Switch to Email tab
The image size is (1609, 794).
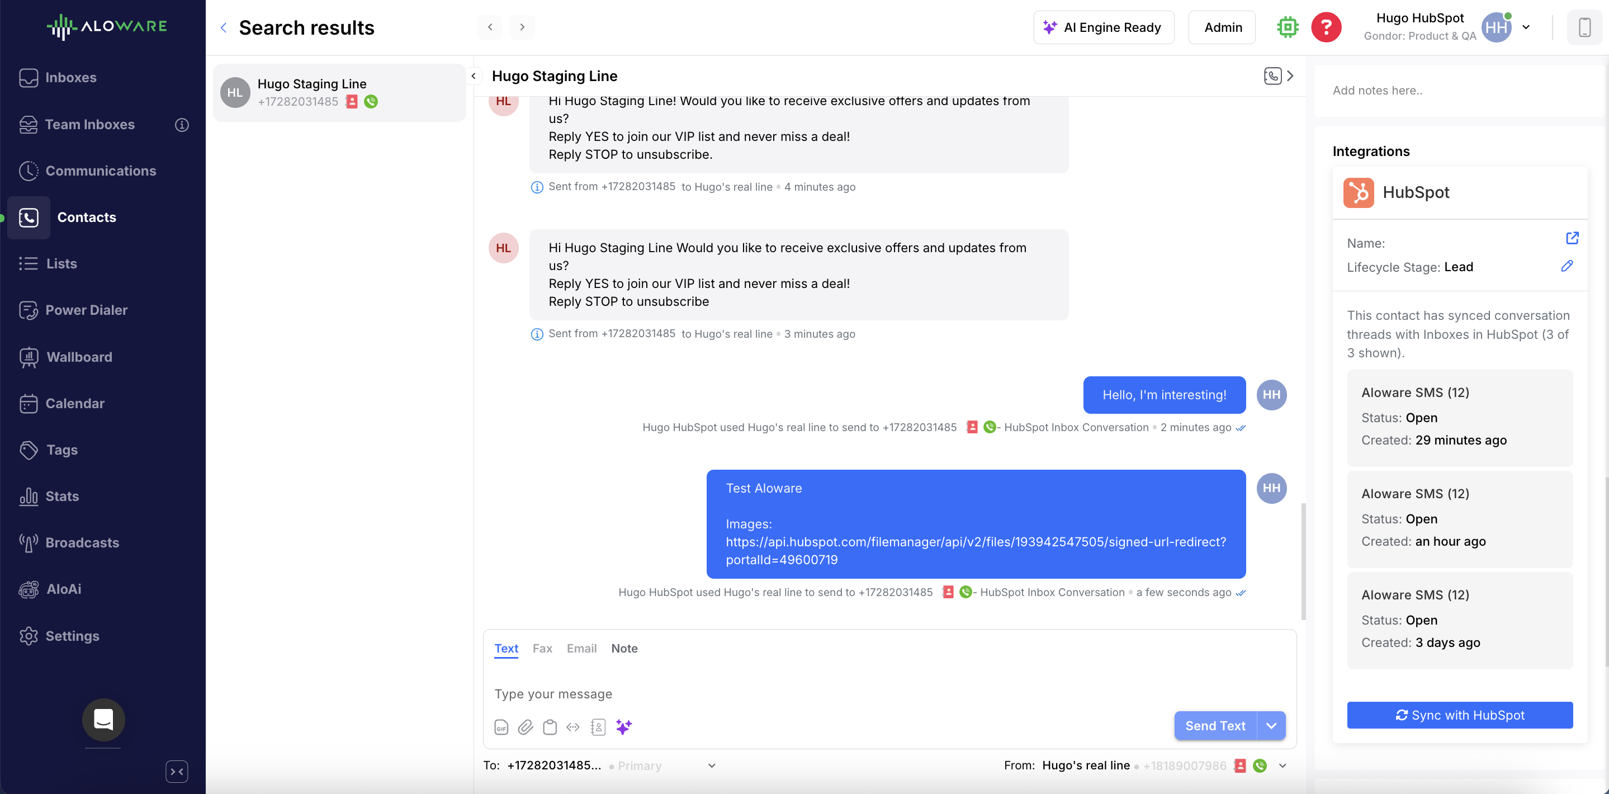click(581, 649)
